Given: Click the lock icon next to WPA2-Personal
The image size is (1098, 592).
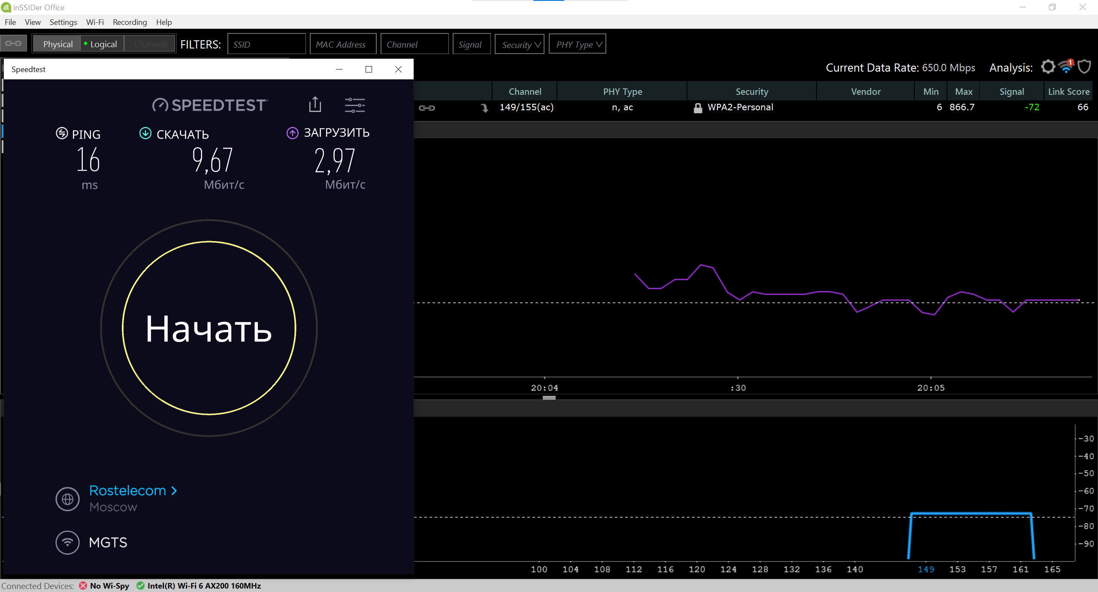Looking at the screenshot, I should tap(698, 108).
